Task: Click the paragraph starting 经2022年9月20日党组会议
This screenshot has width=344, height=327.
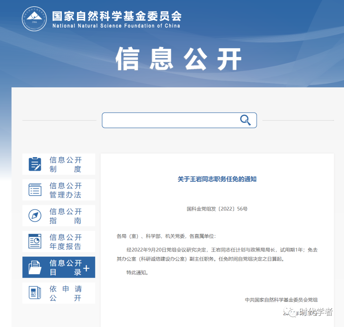Action: coord(222,250)
